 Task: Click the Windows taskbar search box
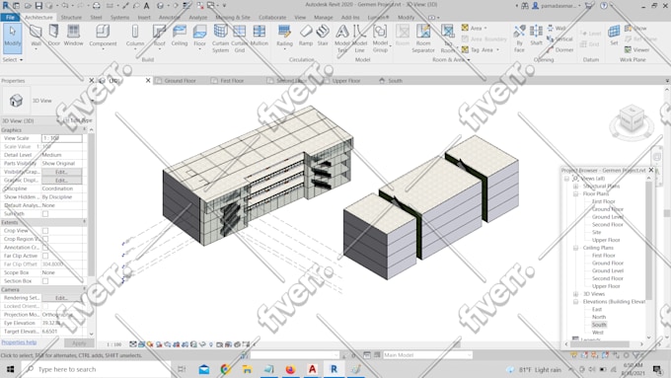(x=97, y=369)
